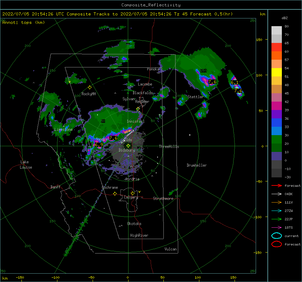This screenshot has height=282, width=302.
Task: Click the white plus marker east of ThreeHills
Action: coord(190,135)
